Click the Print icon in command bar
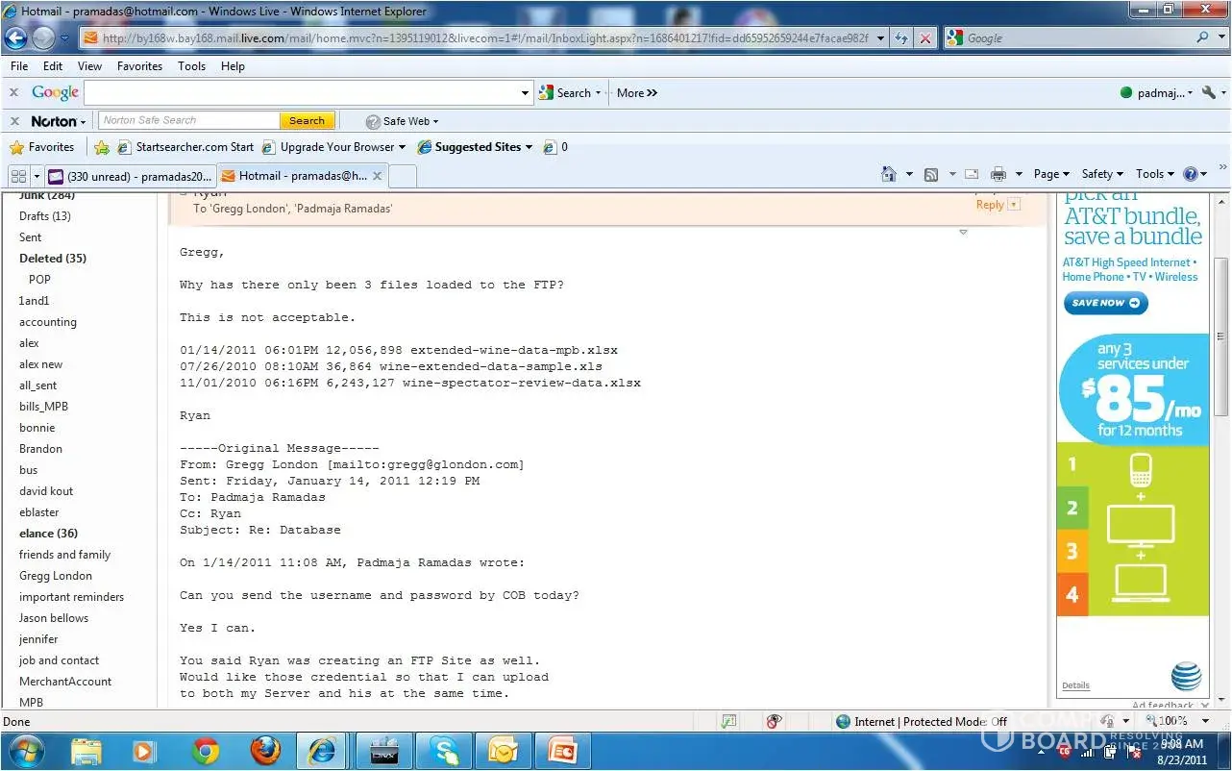The height and width of the screenshot is (771, 1232). 998,174
